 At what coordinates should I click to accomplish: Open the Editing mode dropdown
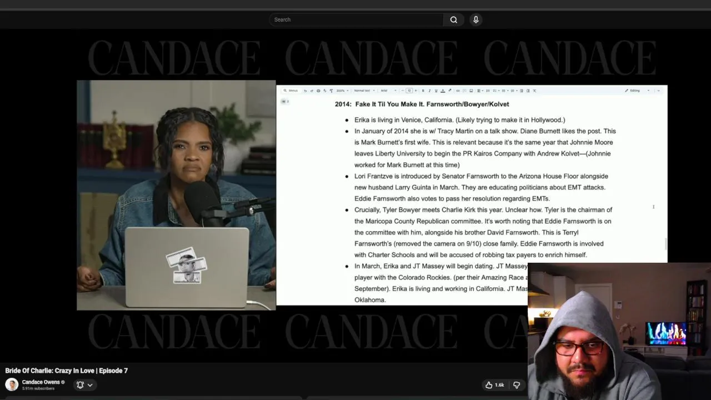pos(637,91)
